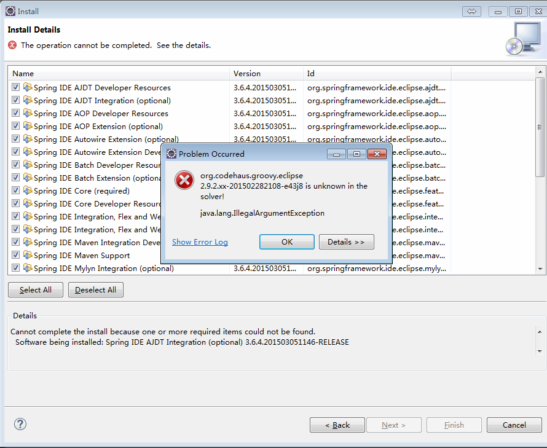Toggle the Spring IDE AOP Developer Resources checkbox
This screenshot has height=448, width=547.
pos(15,112)
